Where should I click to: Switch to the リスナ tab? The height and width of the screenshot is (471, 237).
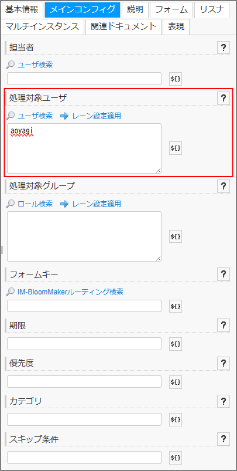[212, 9]
